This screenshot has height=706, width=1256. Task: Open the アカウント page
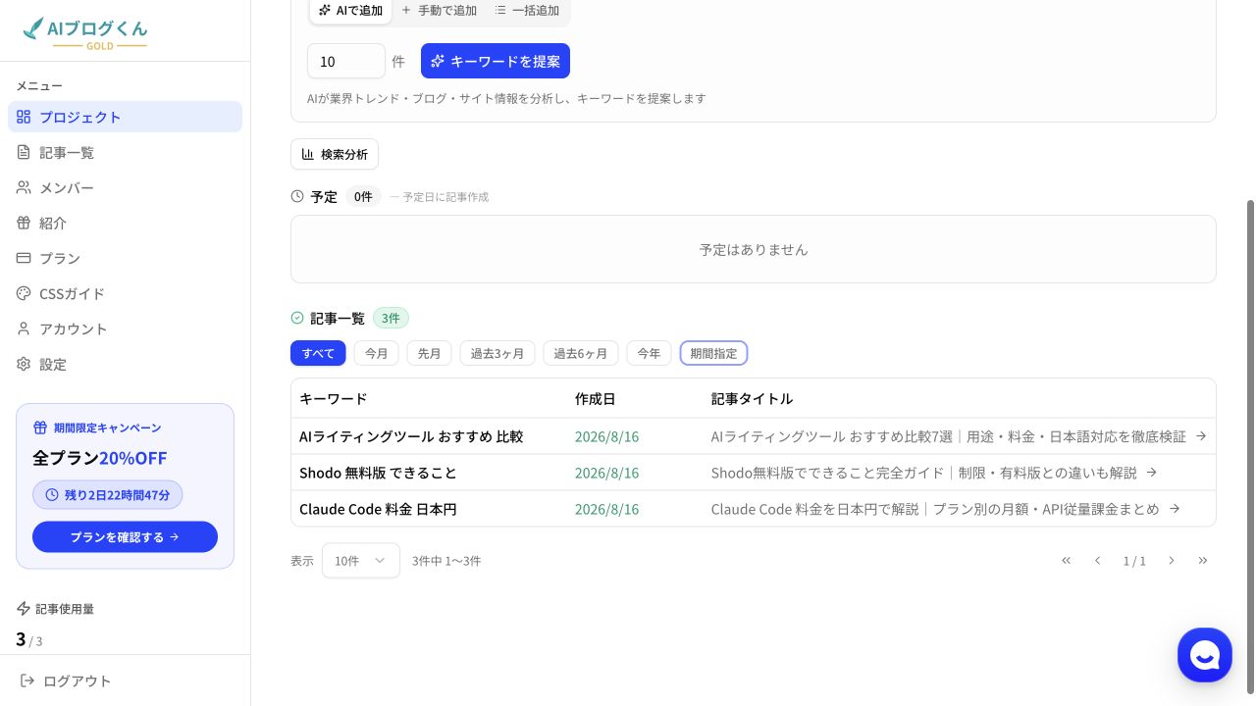tap(125, 328)
